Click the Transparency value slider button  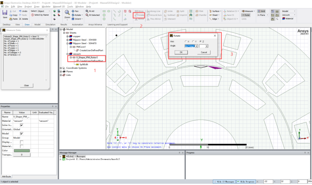coord(22,155)
